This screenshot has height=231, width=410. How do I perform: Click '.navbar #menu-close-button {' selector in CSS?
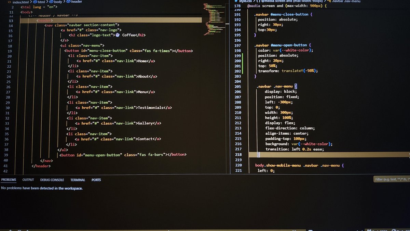(284, 14)
